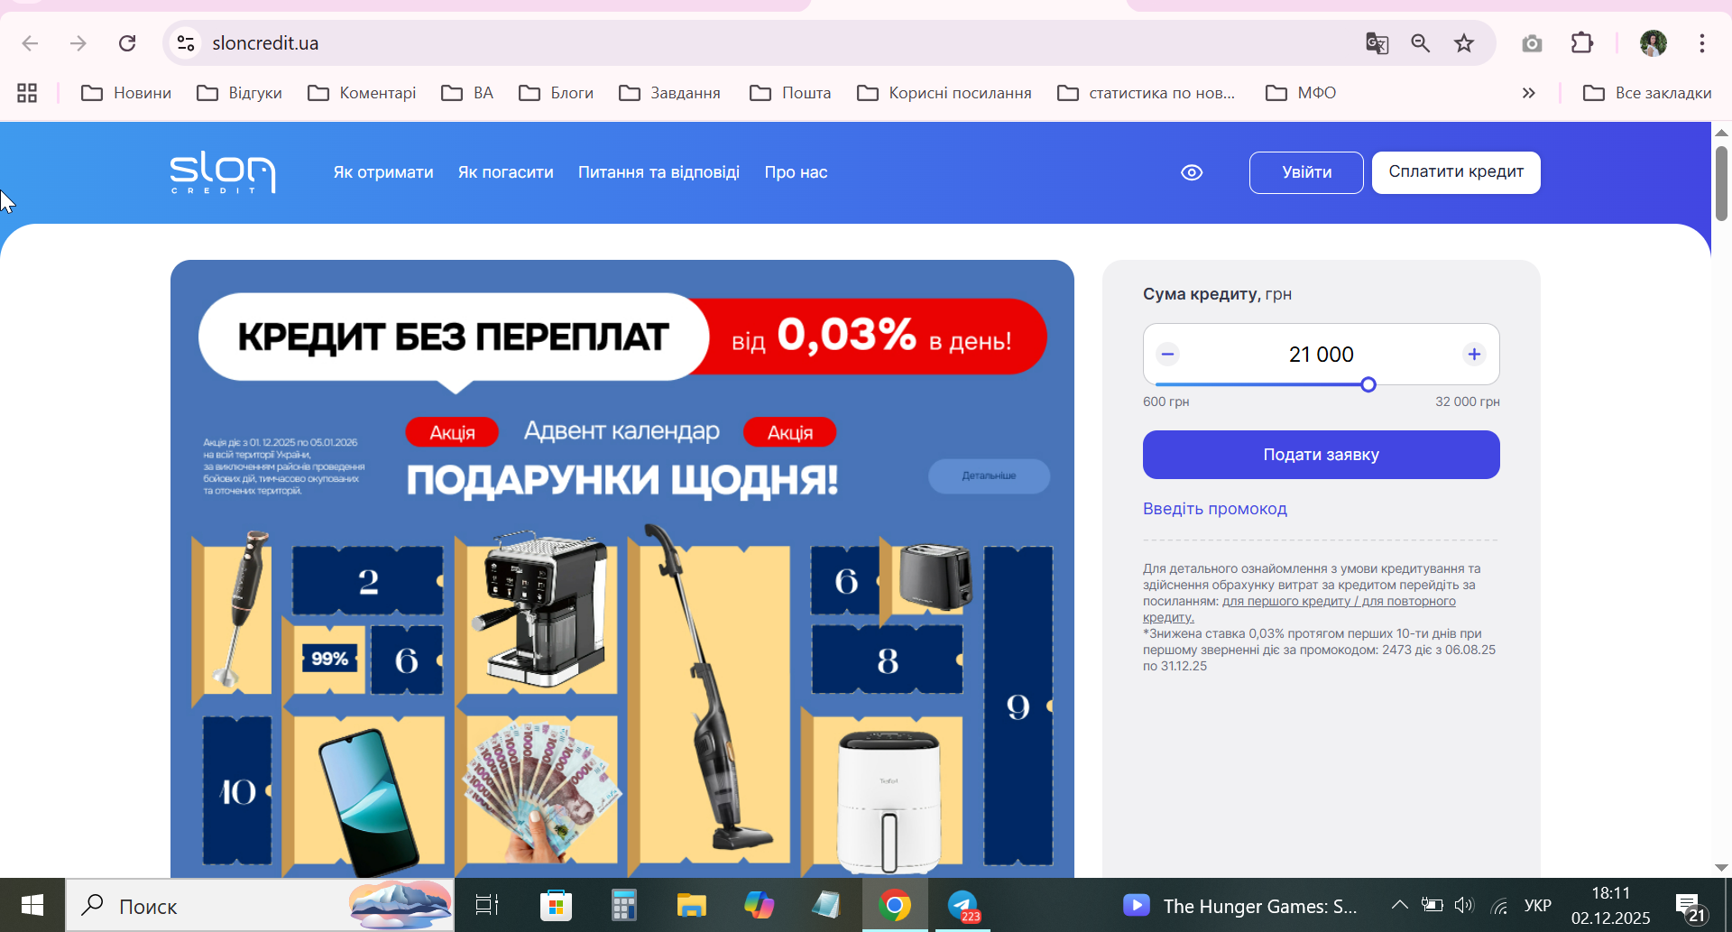1732x932 pixels.
Task: Decrease loan amount with minus button
Action: pyautogui.click(x=1167, y=354)
